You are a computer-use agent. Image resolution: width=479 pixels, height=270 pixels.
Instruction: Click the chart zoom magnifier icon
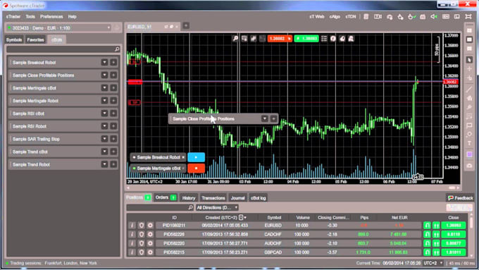235,39
